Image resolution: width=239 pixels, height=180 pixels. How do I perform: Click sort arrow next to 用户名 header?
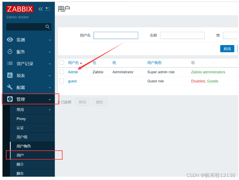click(81, 63)
